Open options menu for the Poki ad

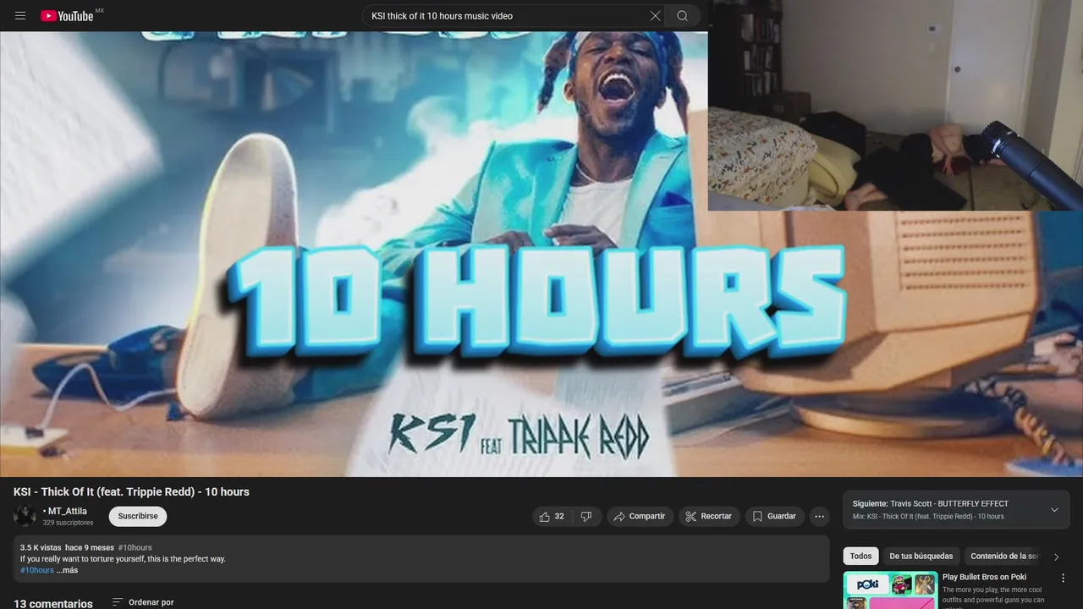(x=1064, y=578)
